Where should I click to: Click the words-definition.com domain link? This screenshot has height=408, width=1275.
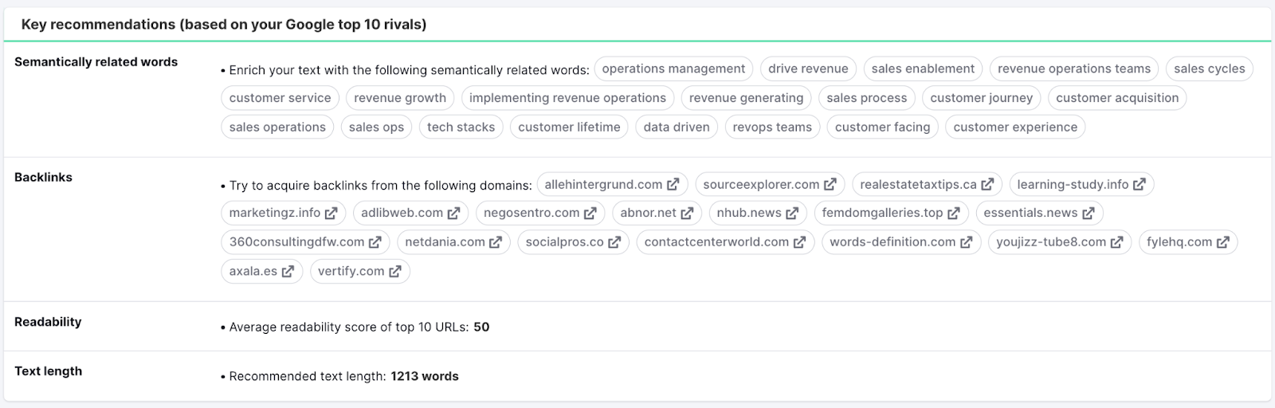tap(892, 242)
